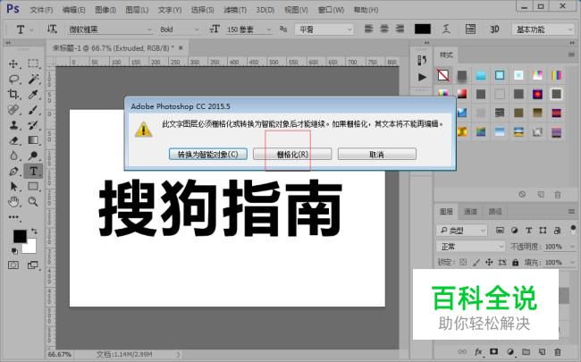This screenshot has height=362, width=581.
Task: Select the 样式 panel tab
Action: coord(446,55)
